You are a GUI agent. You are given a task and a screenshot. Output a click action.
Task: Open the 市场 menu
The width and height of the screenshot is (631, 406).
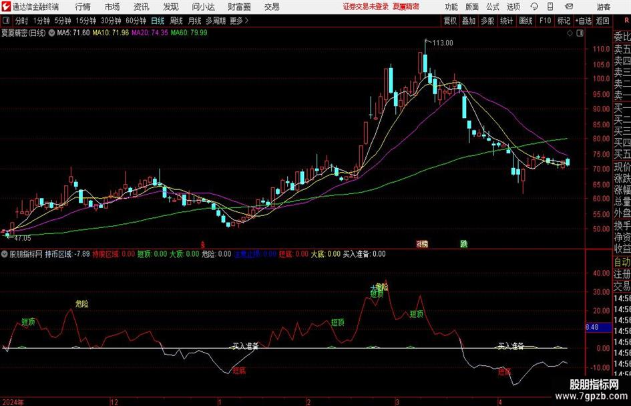(112, 7)
